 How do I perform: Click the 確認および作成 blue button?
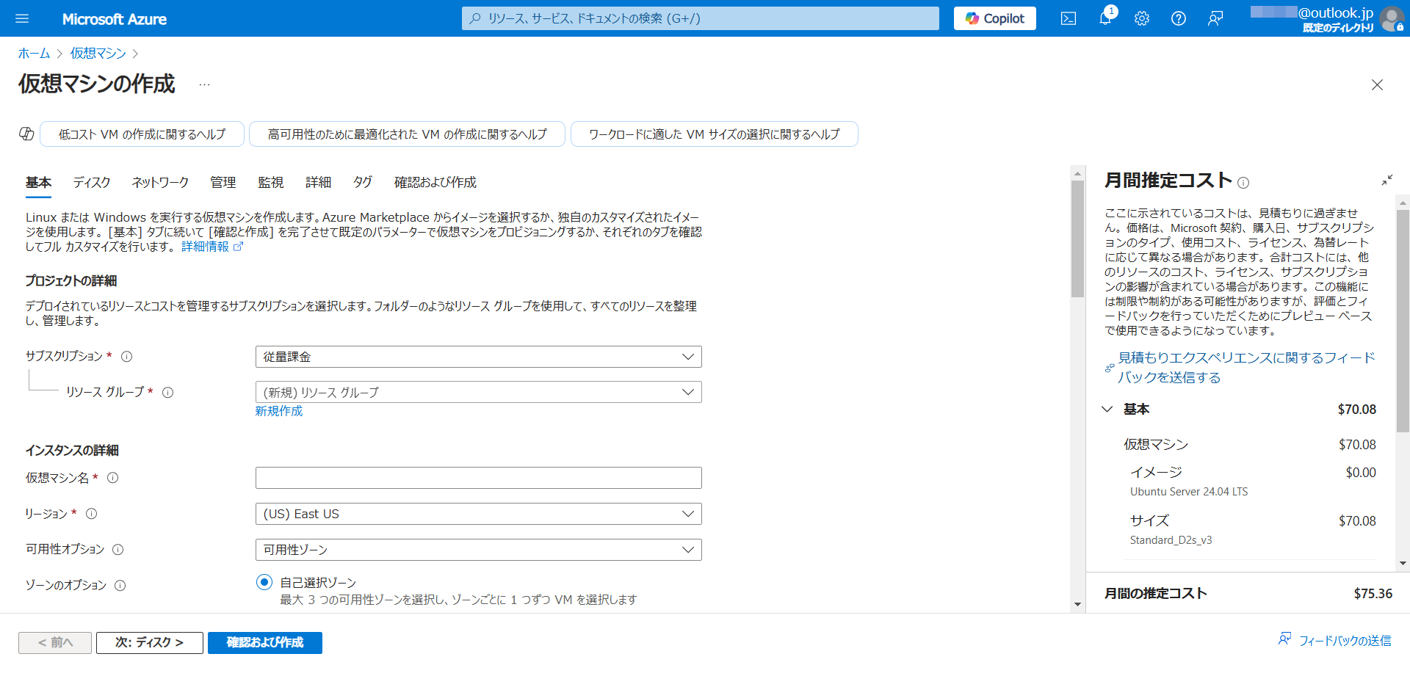click(x=264, y=642)
